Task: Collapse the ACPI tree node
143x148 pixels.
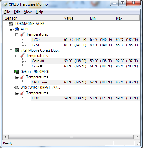Action: click(11, 29)
